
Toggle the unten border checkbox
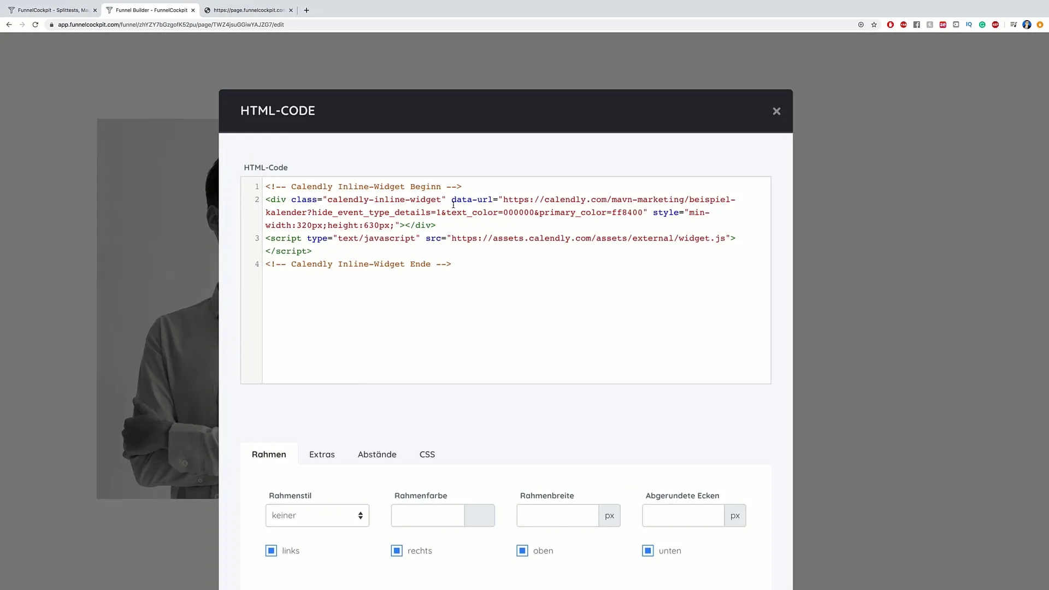[x=648, y=550]
